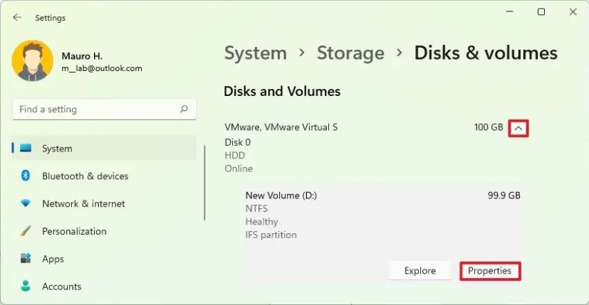Maximize the Settings window
The width and height of the screenshot is (589, 305).
point(541,12)
